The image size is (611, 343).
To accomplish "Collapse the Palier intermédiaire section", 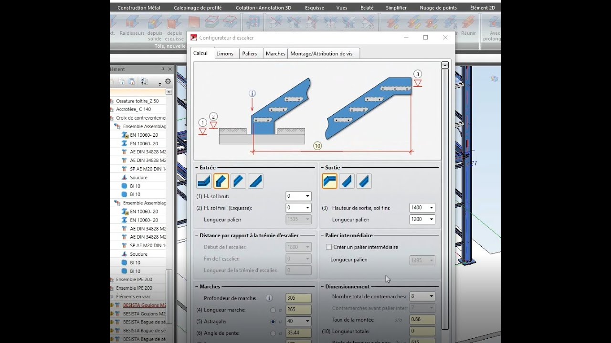I will tap(322, 235).
